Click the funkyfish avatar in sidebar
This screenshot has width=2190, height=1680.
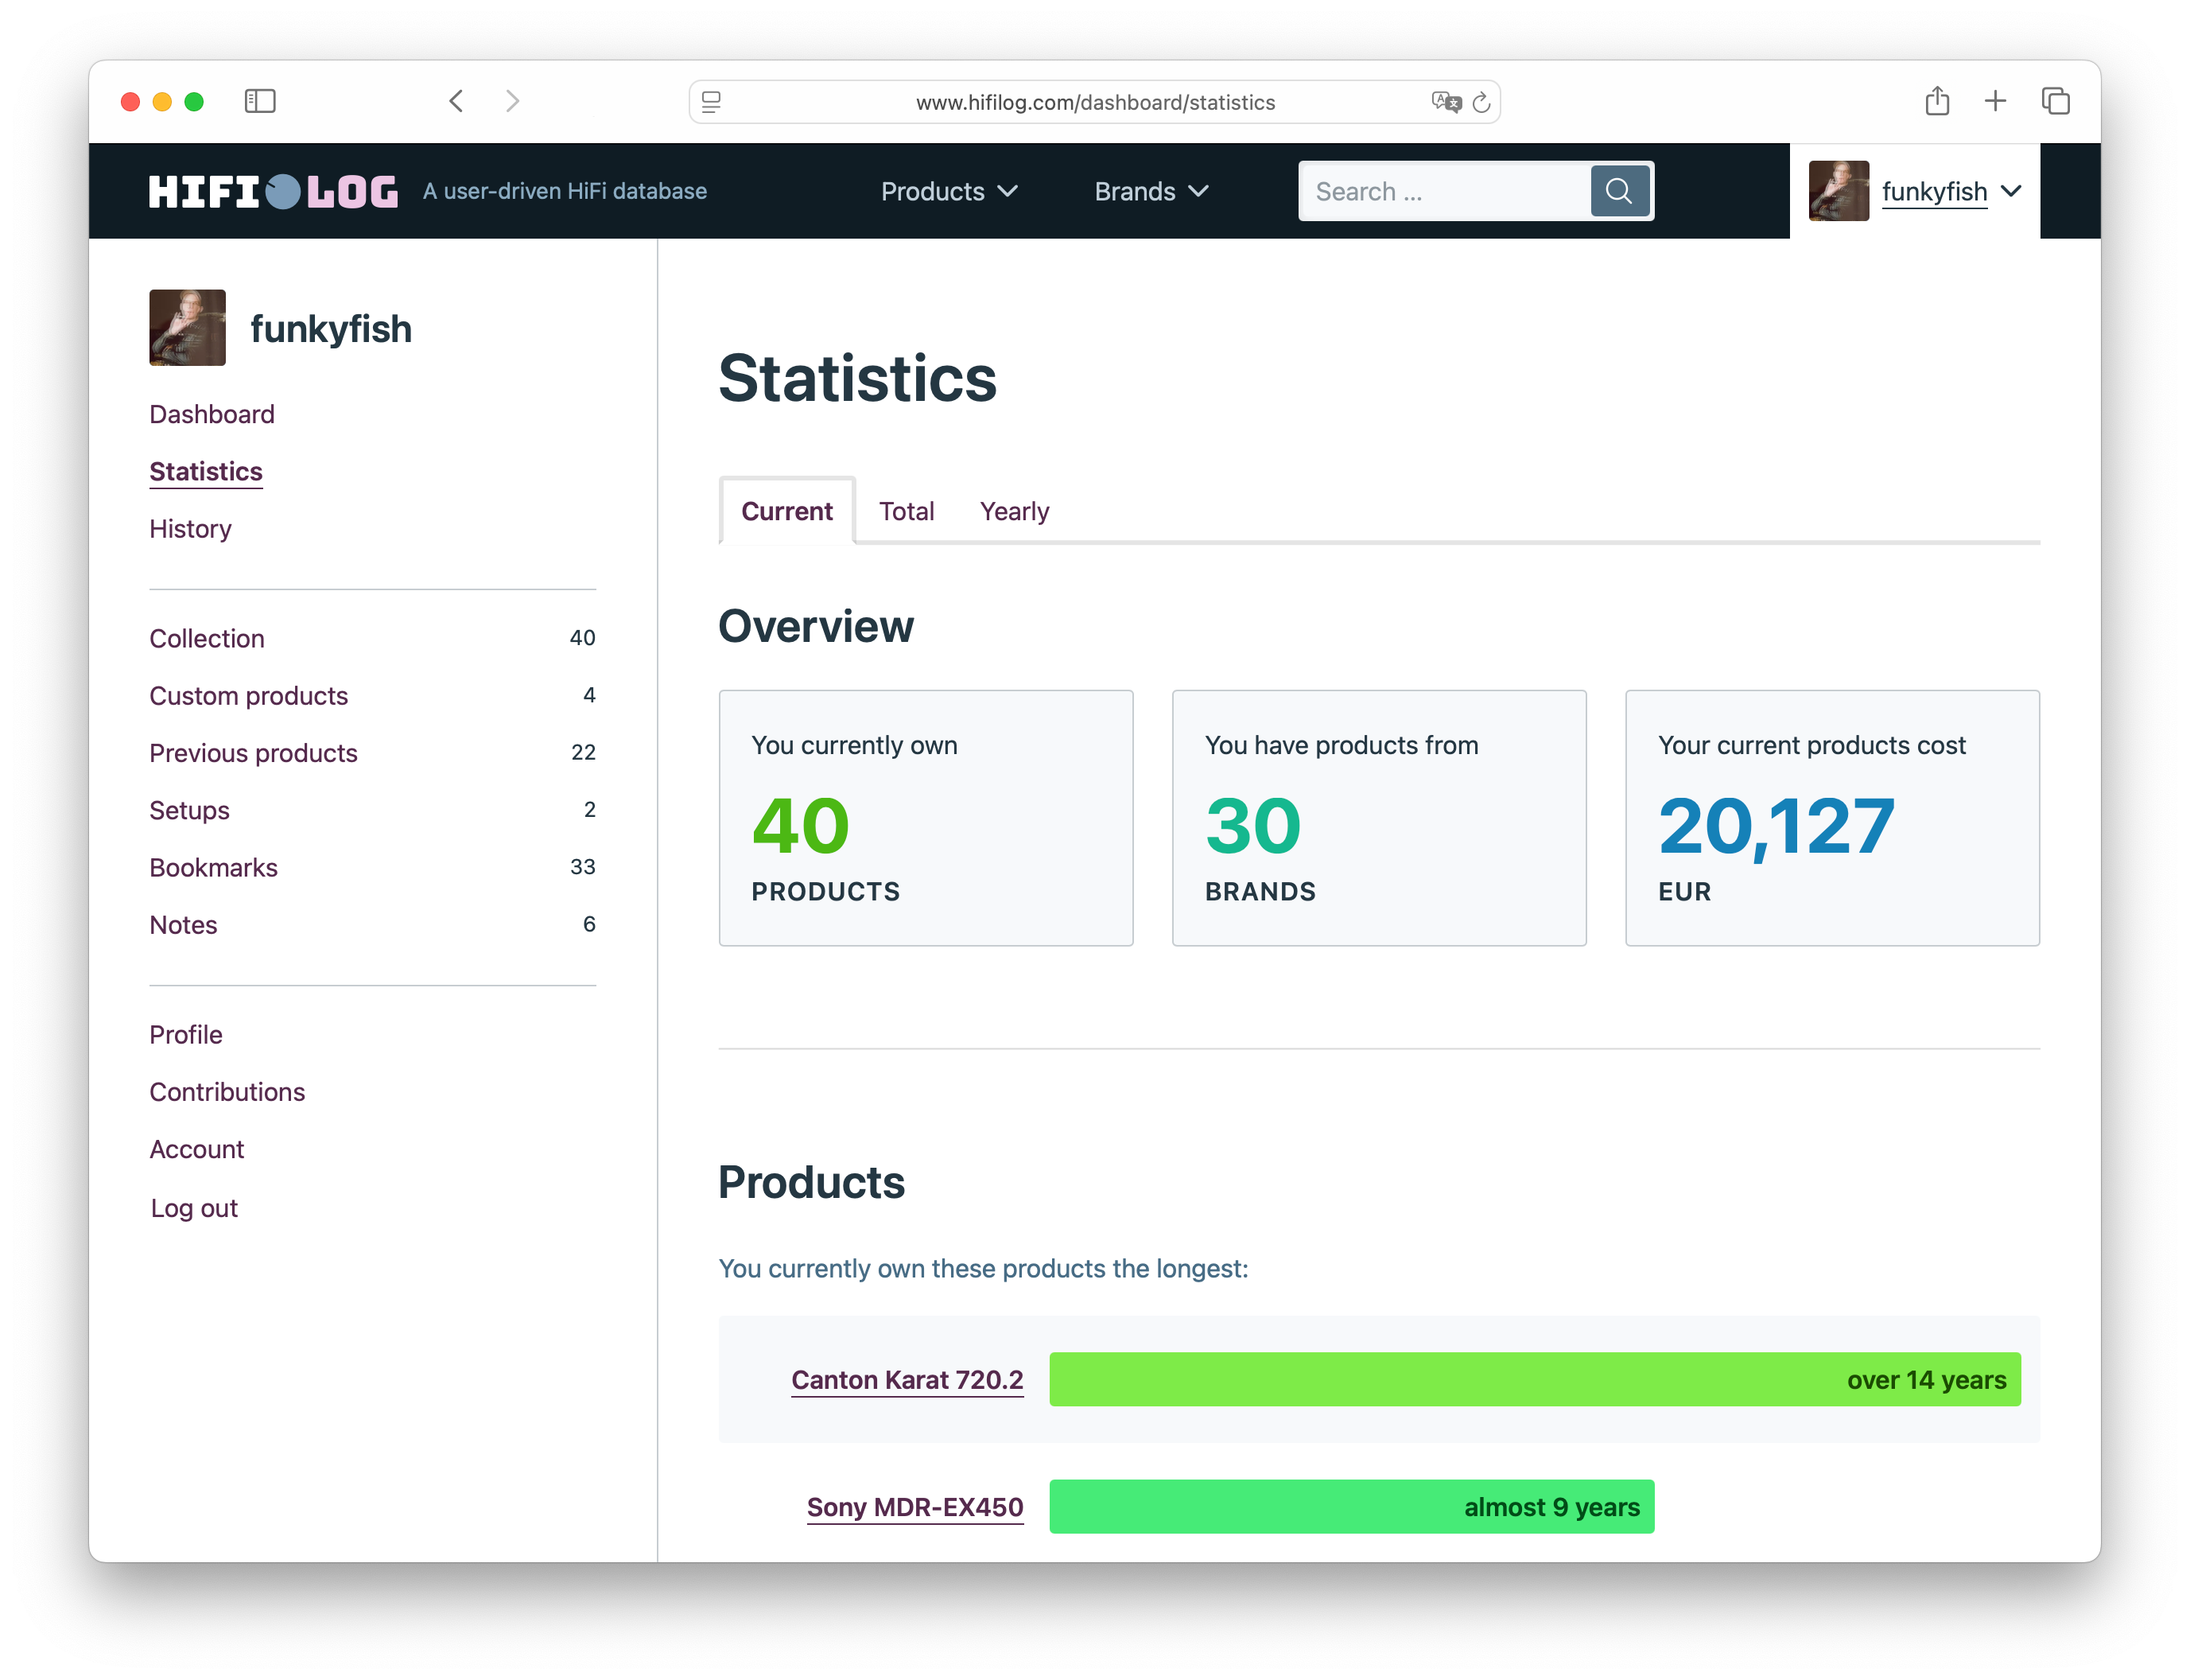[x=187, y=328]
